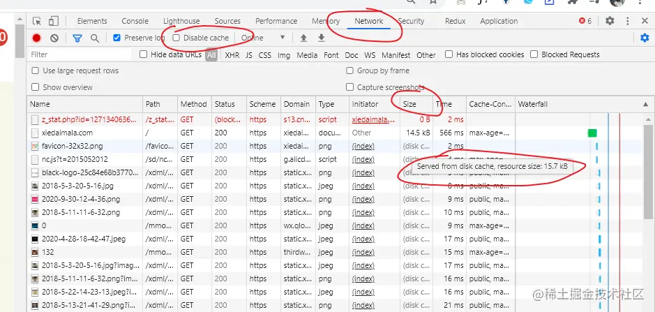Click the Filter text input
The image size is (655, 312).
tap(81, 54)
